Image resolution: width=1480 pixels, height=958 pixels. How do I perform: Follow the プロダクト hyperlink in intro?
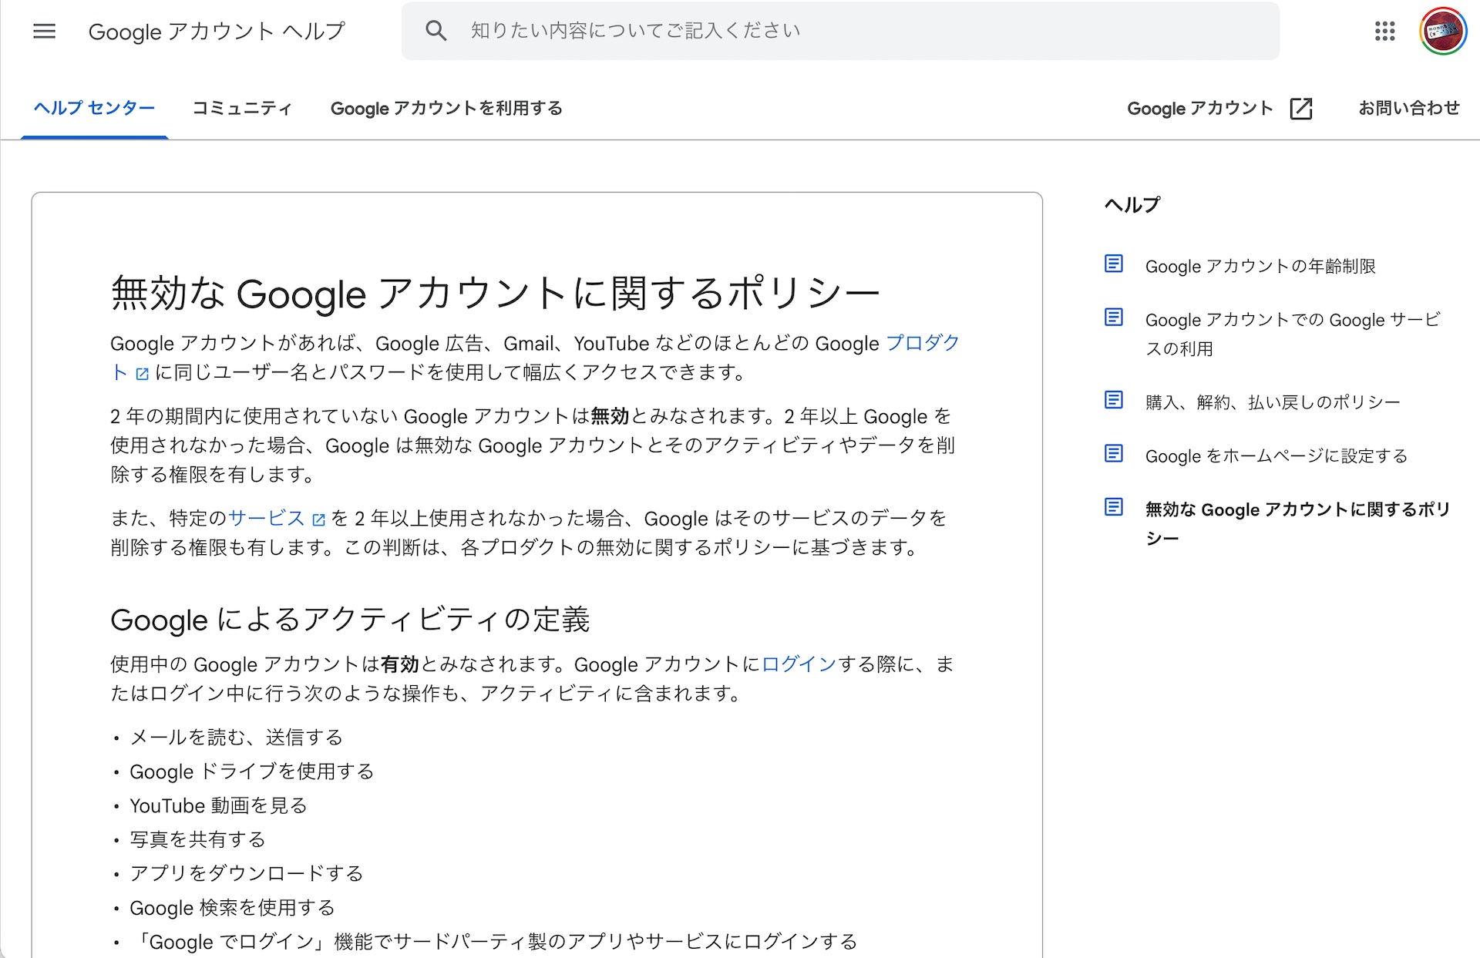pos(922,343)
